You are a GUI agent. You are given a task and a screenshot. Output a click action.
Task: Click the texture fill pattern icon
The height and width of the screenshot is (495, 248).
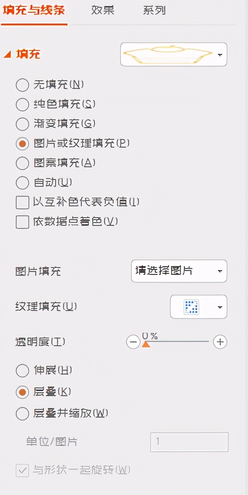tap(191, 307)
